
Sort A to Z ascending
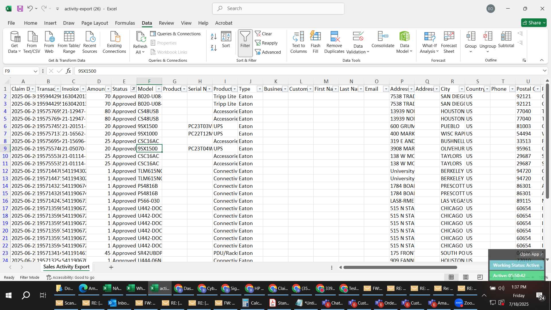click(214, 36)
